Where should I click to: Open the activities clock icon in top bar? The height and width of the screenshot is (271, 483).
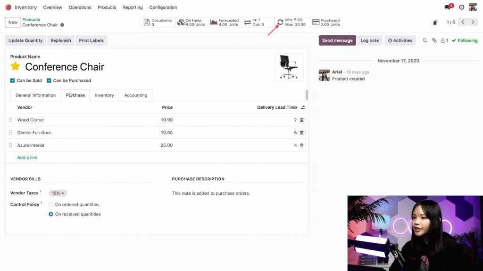461,7
